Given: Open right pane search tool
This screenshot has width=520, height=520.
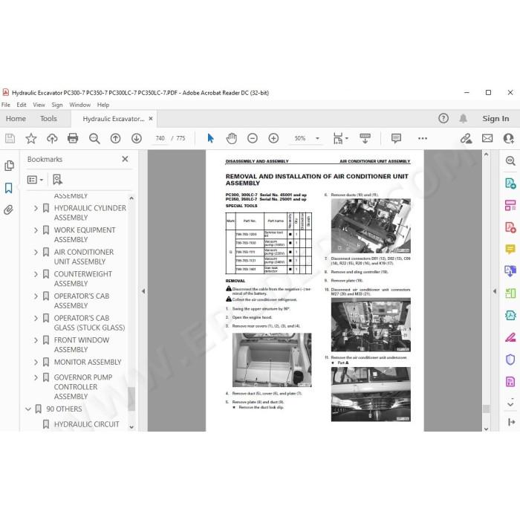Looking at the screenshot, I should click(510, 161).
